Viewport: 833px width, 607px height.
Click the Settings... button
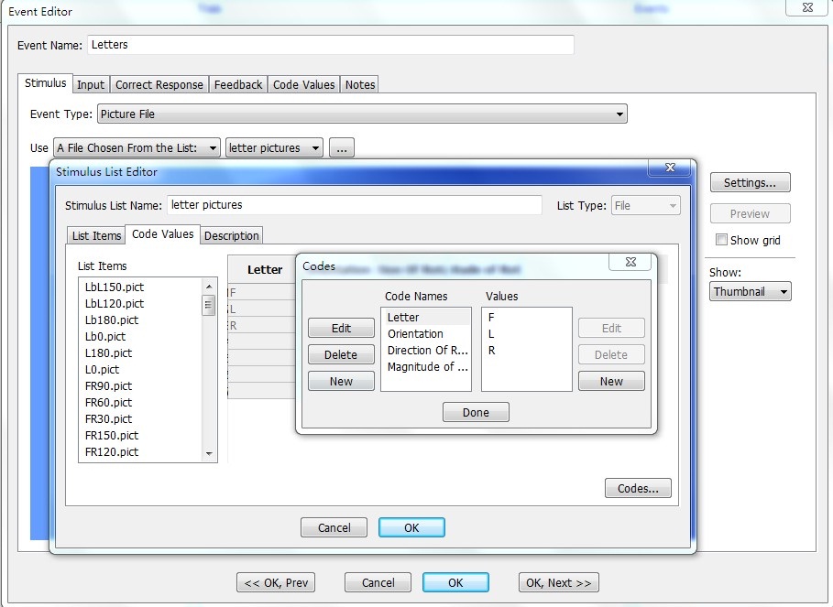[x=751, y=182]
